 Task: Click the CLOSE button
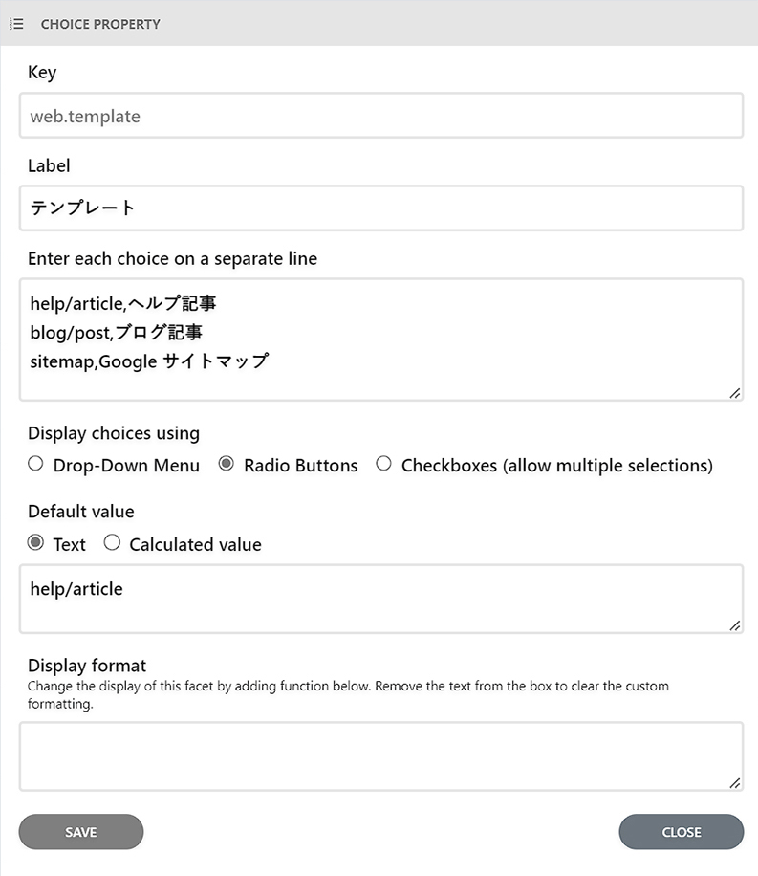pyautogui.click(x=681, y=832)
